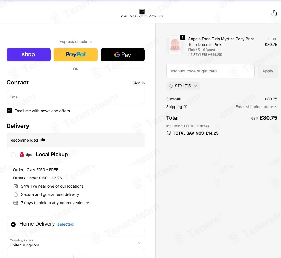Image resolution: width=281 pixels, height=258 pixels.
Task: Uncheck Email me with news and offers
Action: click(9, 111)
